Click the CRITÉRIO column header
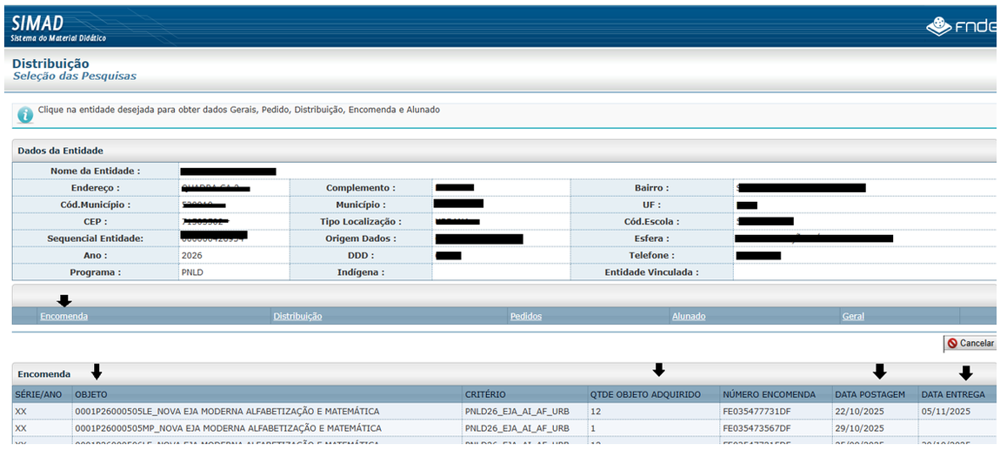Screen dimensions: 1000x450 tap(484, 394)
